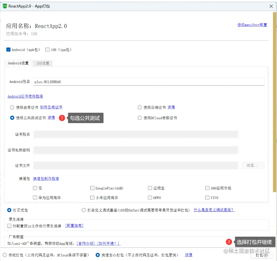Click the 证书别名 input field
This screenshot has height=261, width=277.
[136, 134]
